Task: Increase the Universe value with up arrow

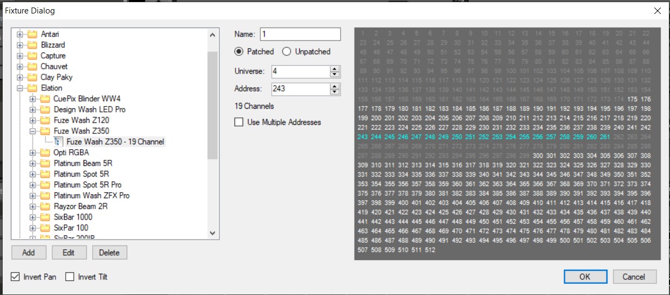Action: point(335,68)
